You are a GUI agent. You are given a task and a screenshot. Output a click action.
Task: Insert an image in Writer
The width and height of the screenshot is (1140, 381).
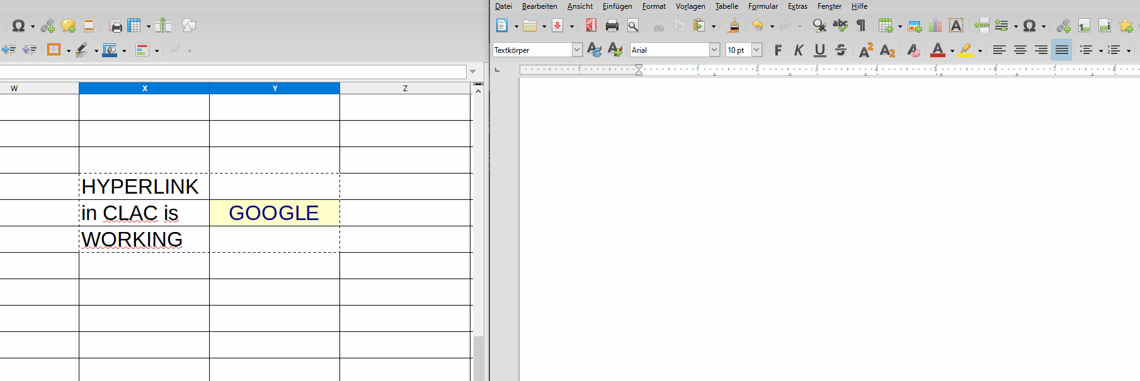pyautogui.click(x=915, y=26)
